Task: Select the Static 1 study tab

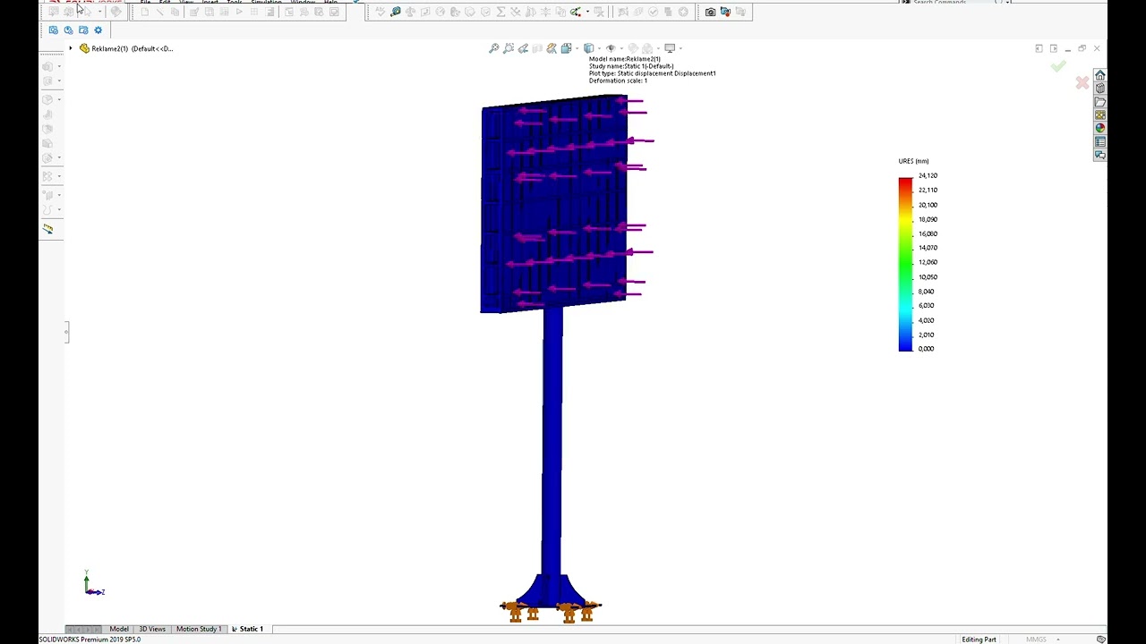Action: 248,629
